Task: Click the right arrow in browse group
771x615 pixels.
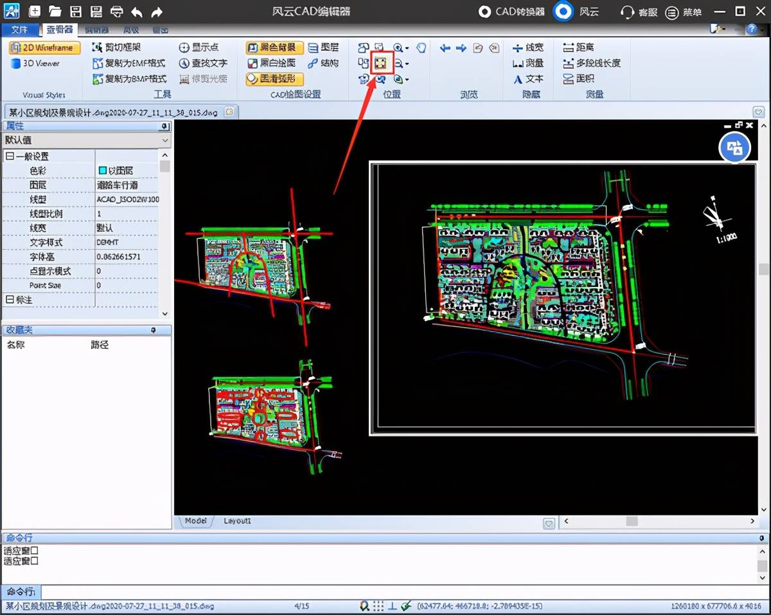Action: click(x=461, y=48)
